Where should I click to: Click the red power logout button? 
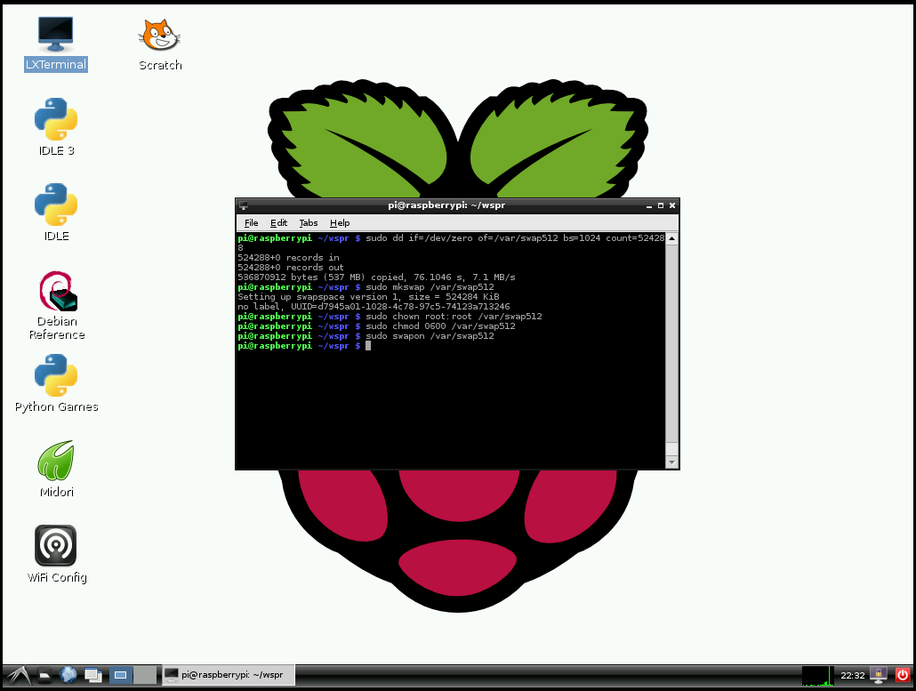tap(903, 675)
